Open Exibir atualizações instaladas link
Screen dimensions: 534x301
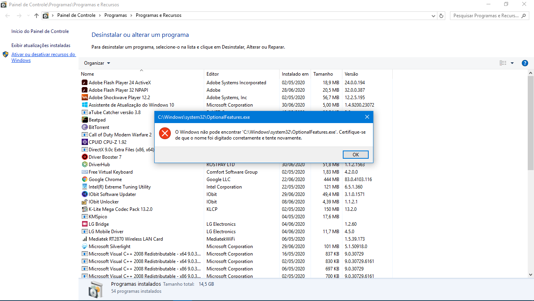(x=41, y=45)
